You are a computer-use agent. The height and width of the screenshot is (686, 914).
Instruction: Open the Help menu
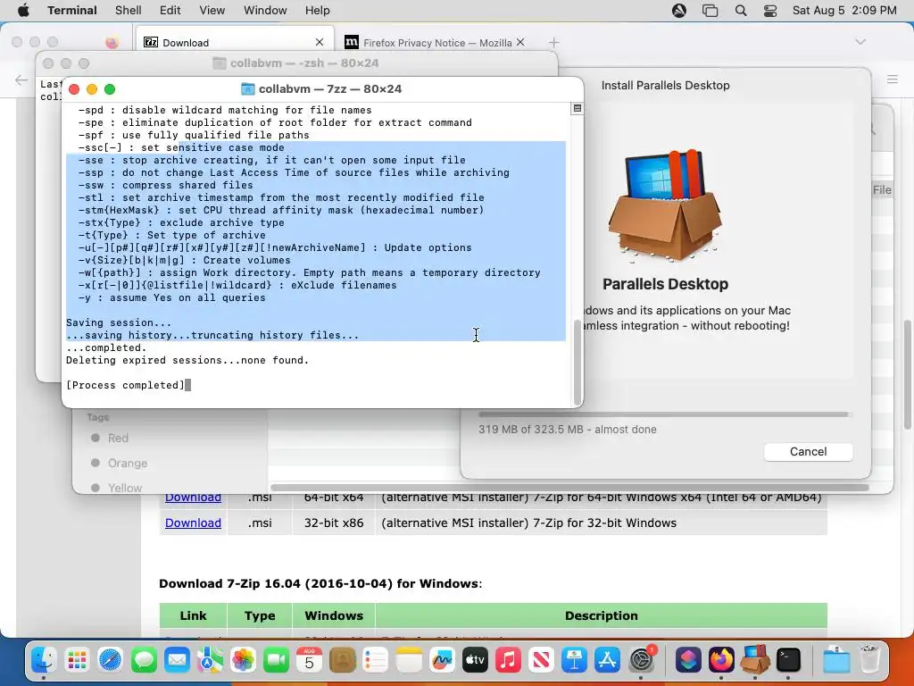[x=317, y=11]
